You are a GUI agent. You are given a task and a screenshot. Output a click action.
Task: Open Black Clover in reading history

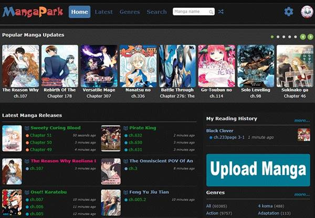(x=219, y=130)
